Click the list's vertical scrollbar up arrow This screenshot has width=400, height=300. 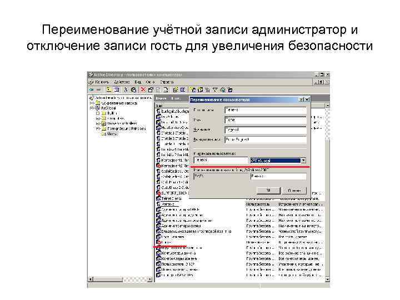click(328, 106)
